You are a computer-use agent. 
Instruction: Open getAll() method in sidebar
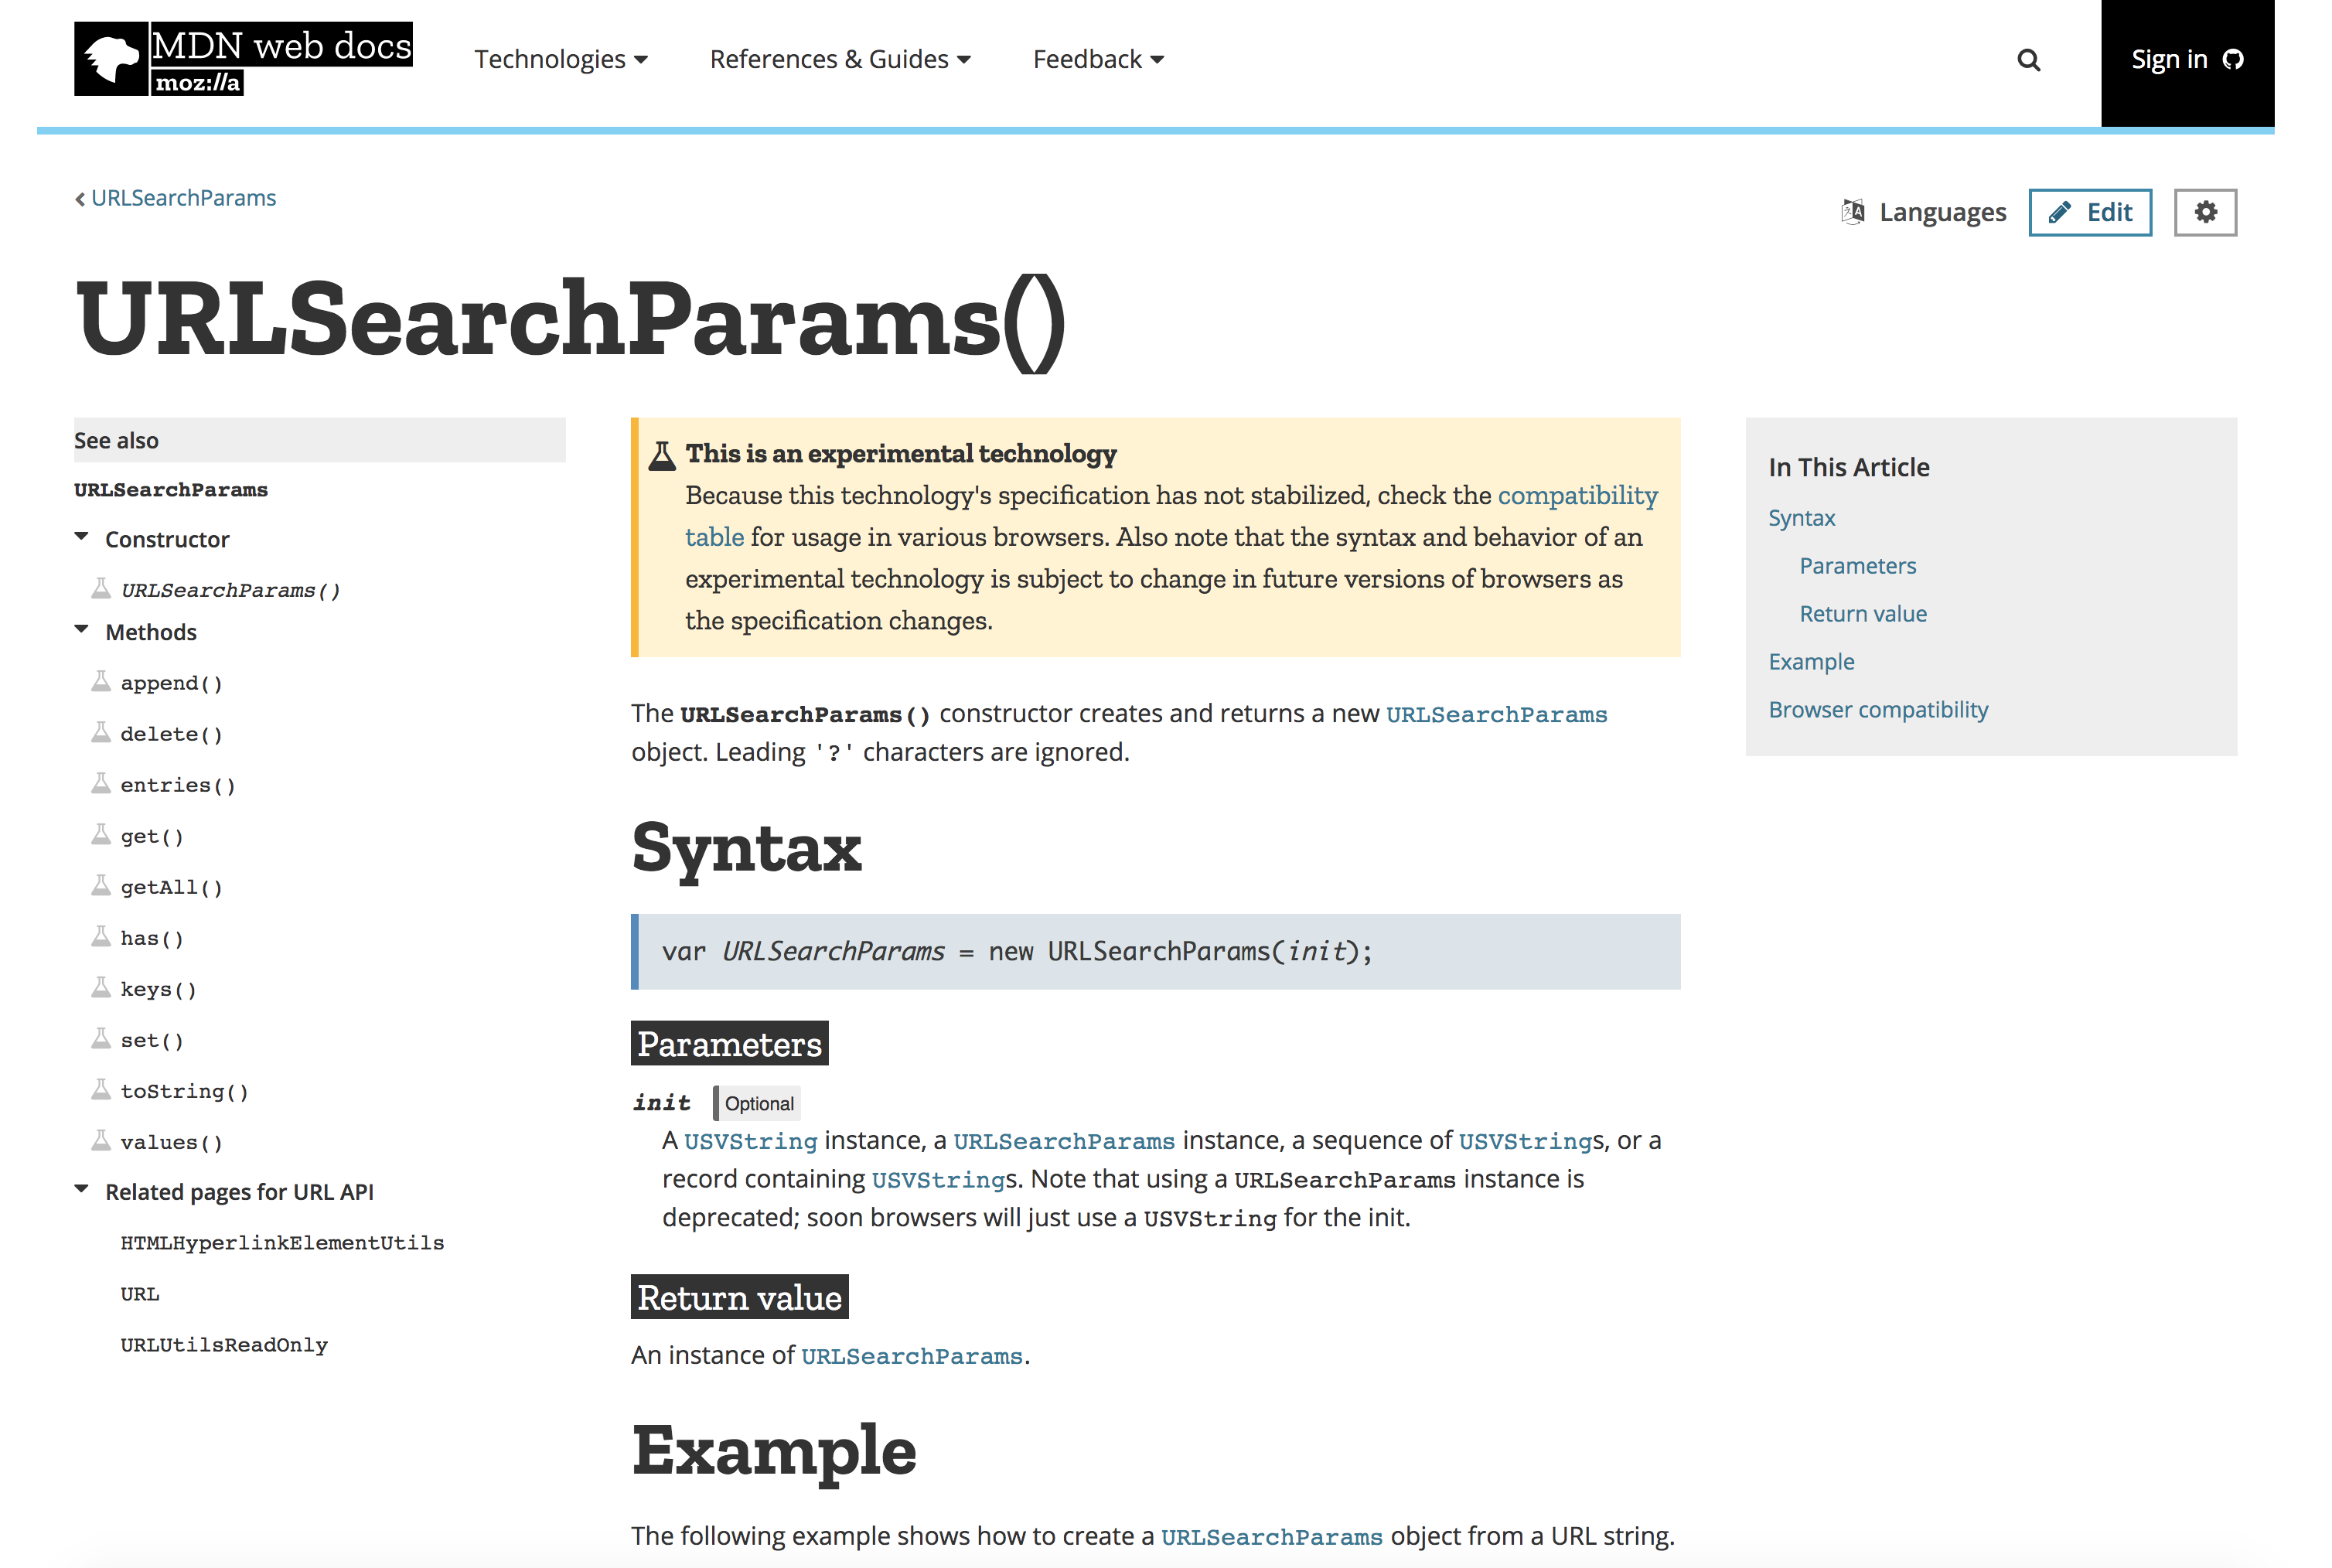[x=171, y=887]
